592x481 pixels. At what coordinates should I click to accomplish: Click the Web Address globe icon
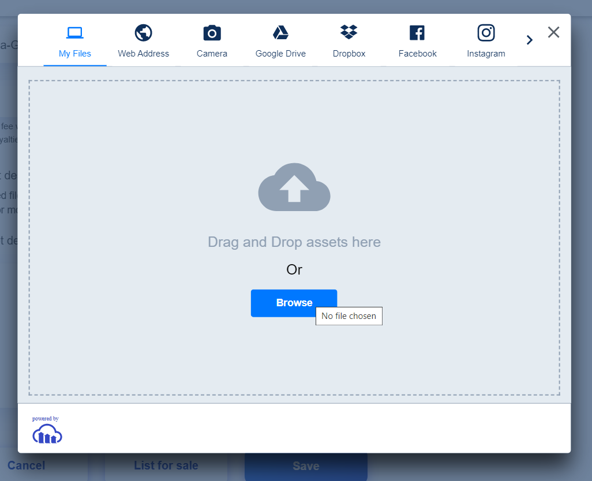pyautogui.click(x=143, y=33)
